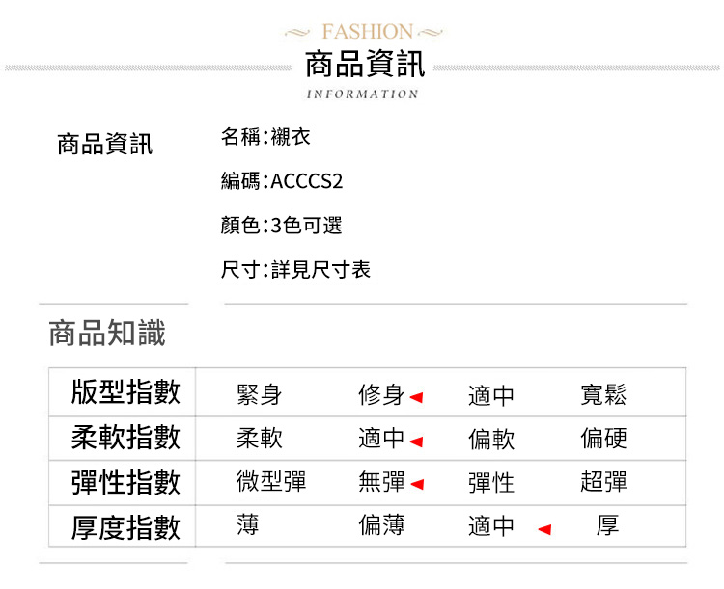Select the 緊身 fit option
This screenshot has width=724, height=589.
pos(259,394)
